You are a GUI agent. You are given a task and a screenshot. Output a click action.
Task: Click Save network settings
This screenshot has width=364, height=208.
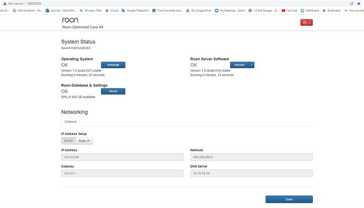pyautogui.click(x=289, y=199)
